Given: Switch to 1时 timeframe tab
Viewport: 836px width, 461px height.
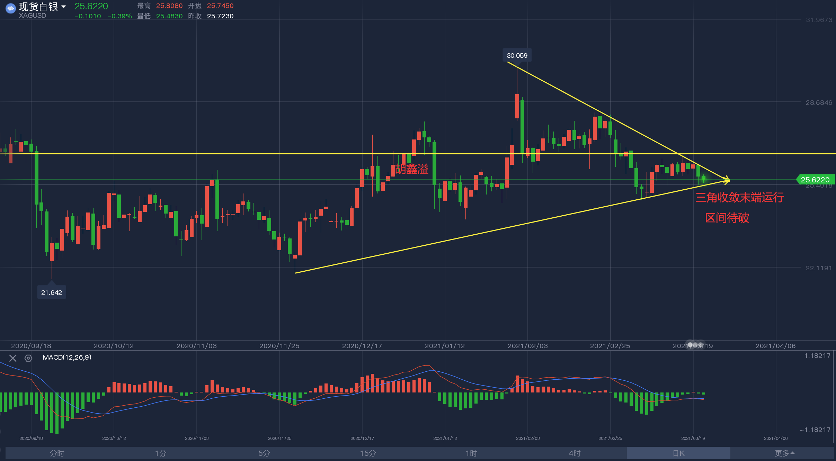Looking at the screenshot, I should click(x=471, y=453).
